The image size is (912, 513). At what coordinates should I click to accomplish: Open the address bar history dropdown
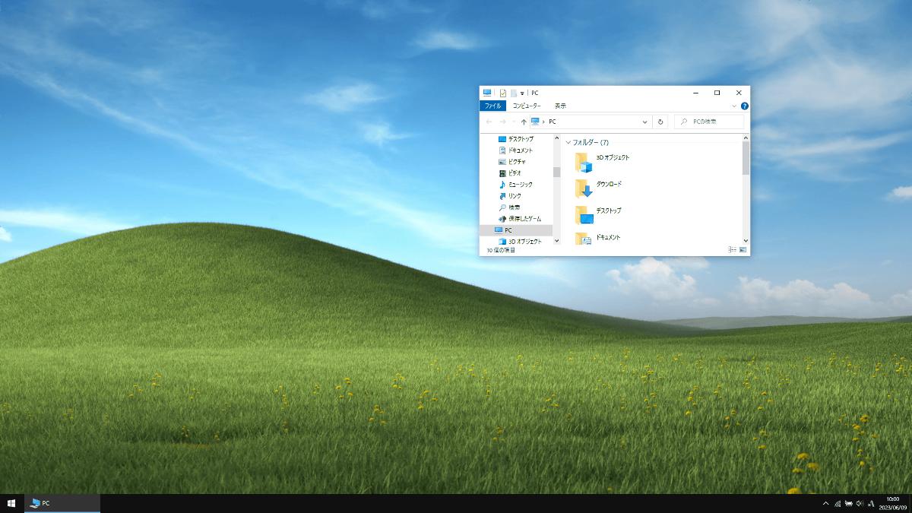click(645, 122)
